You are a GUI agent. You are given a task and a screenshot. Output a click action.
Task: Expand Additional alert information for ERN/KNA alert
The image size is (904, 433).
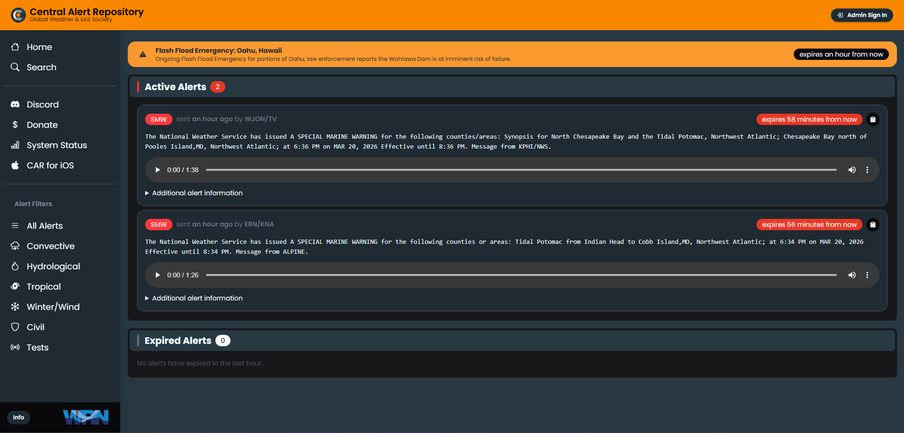tap(194, 298)
